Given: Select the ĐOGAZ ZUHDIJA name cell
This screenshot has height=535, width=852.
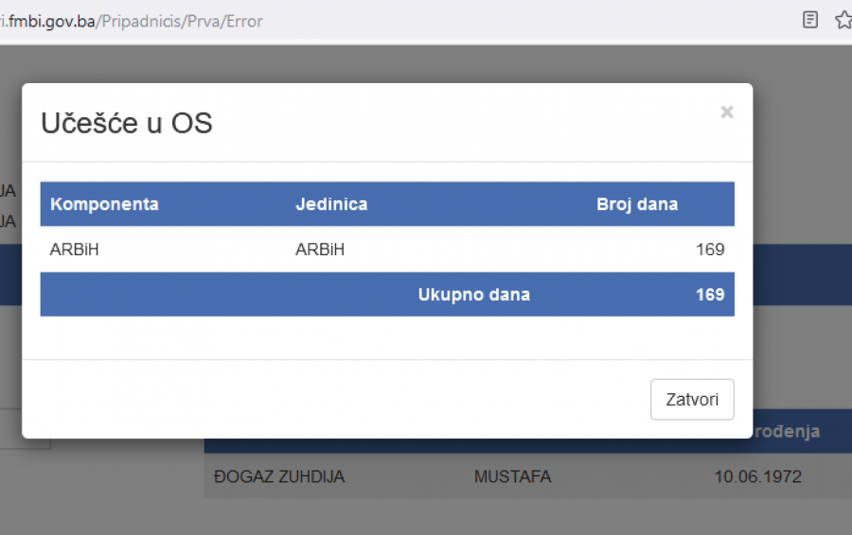Looking at the screenshot, I should (278, 476).
